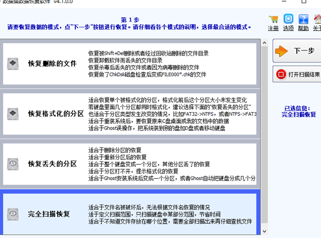Click description line mentioning FAT32->NTFS
The image size is (321, 238).
click(x=172, y=114)
